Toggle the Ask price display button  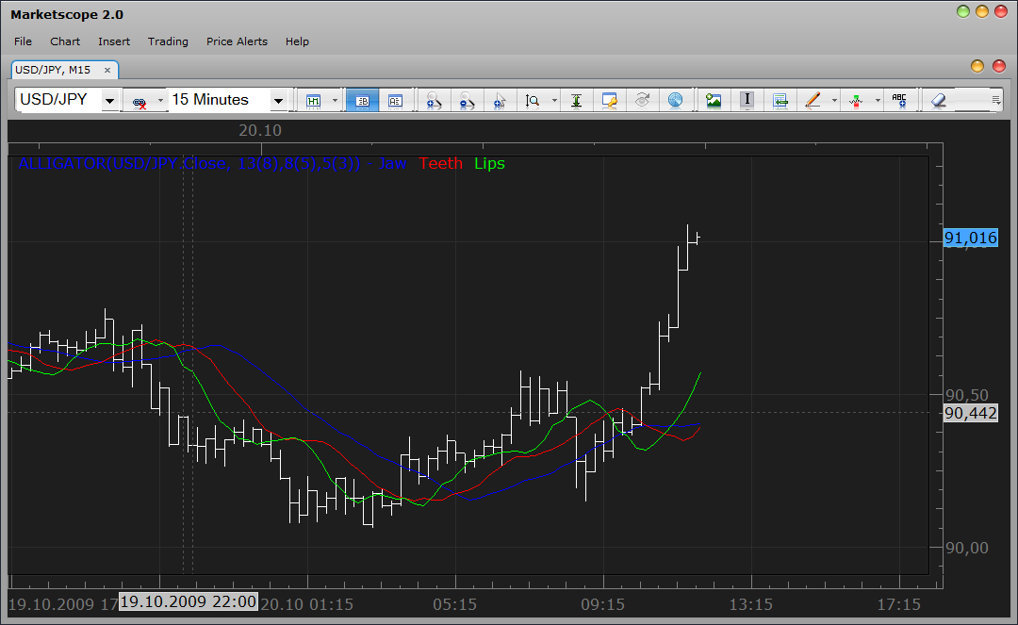coord(395,101)
